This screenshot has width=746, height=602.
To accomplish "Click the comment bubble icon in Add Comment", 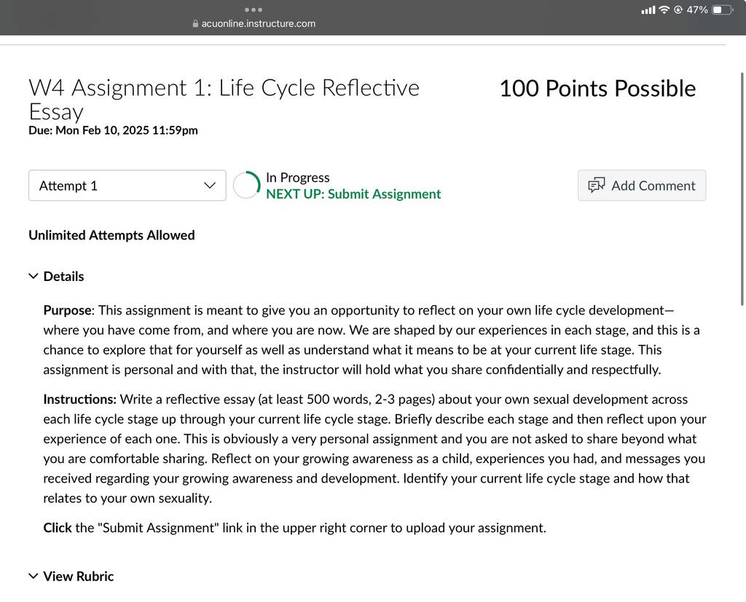I will 597,186.
